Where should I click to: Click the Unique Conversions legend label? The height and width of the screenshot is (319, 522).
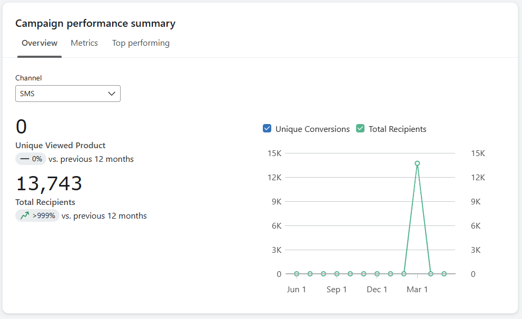pyautogui.click(x=312, y=129)
